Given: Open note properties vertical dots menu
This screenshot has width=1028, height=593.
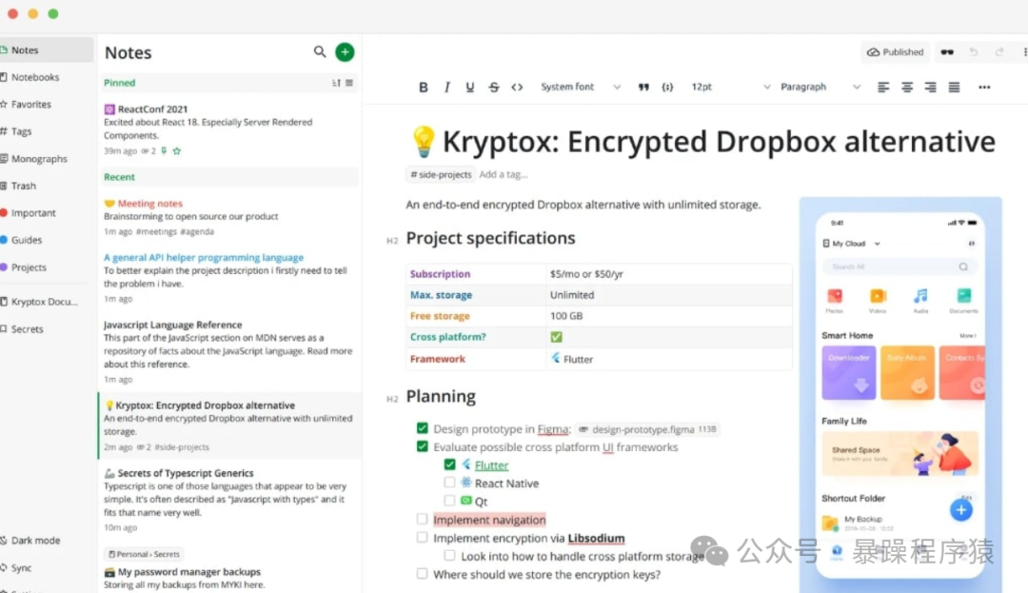Looking at the screenshot, I should pos(1024,52).
